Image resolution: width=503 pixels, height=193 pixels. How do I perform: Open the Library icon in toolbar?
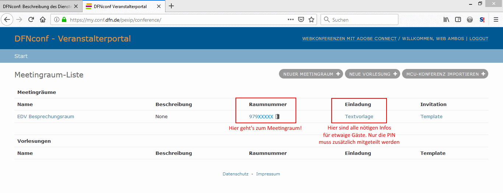(446, 19)
